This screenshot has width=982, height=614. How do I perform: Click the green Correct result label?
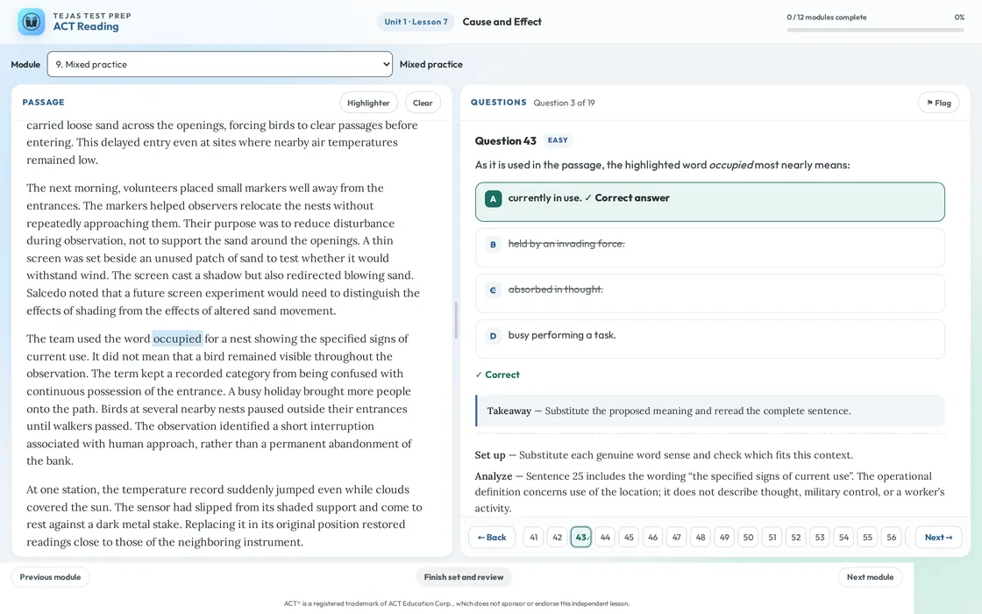[497, 375]
